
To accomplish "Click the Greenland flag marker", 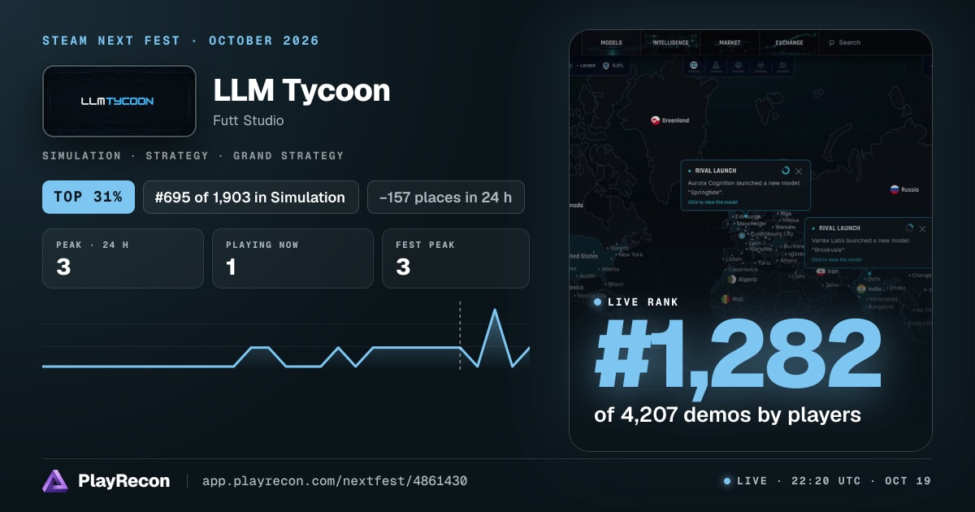I will pos(655,120).
